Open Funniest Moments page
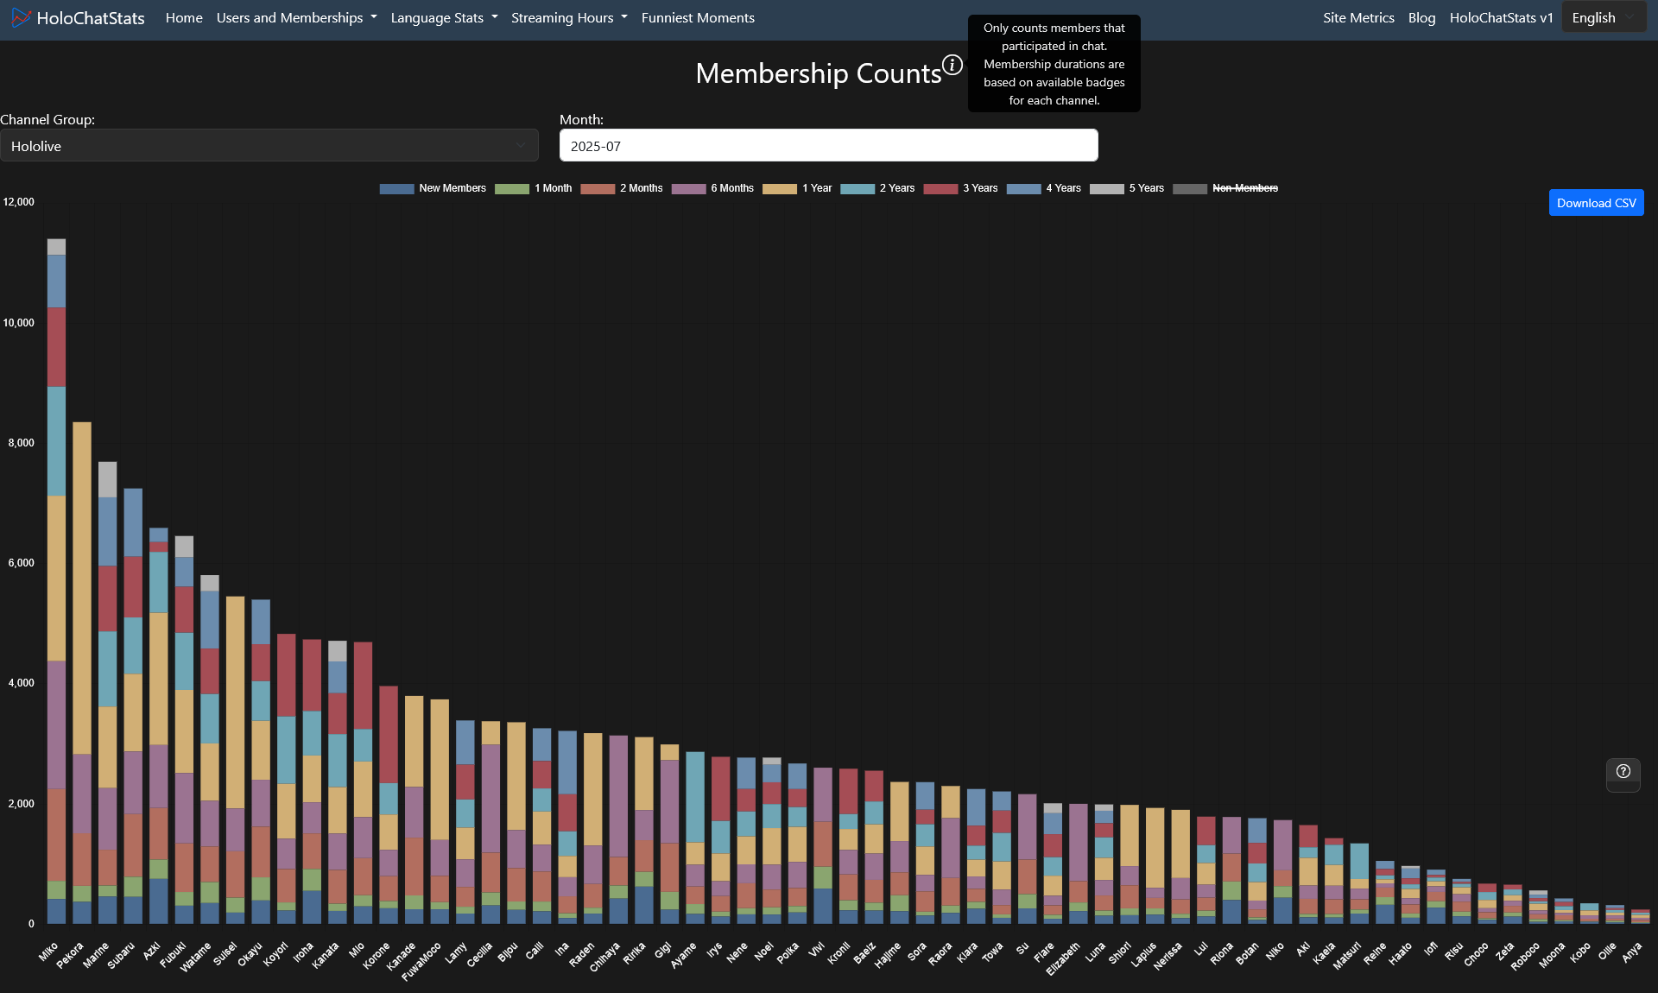The height and width of the screenshot is (993, 1658). click(x=698, y=17)
